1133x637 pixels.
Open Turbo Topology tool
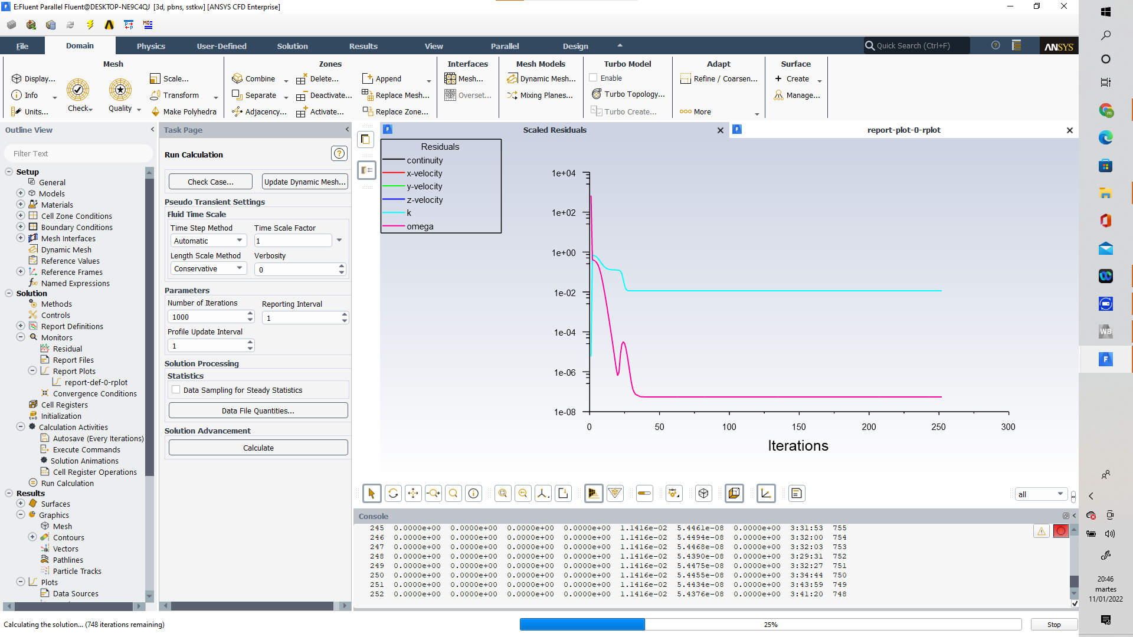click(628, 94)
